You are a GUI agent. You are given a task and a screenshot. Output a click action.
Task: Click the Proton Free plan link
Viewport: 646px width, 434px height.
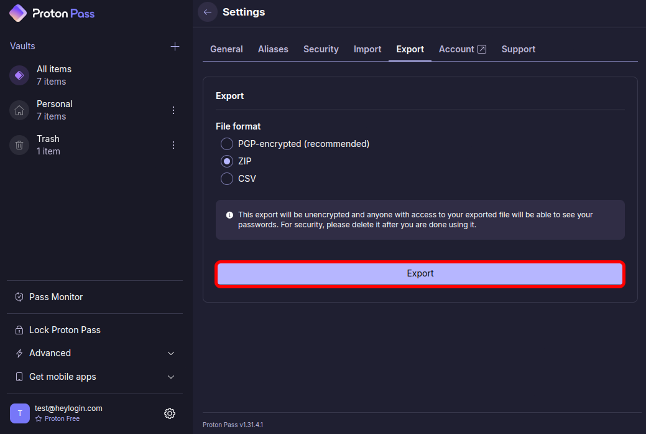62,418
